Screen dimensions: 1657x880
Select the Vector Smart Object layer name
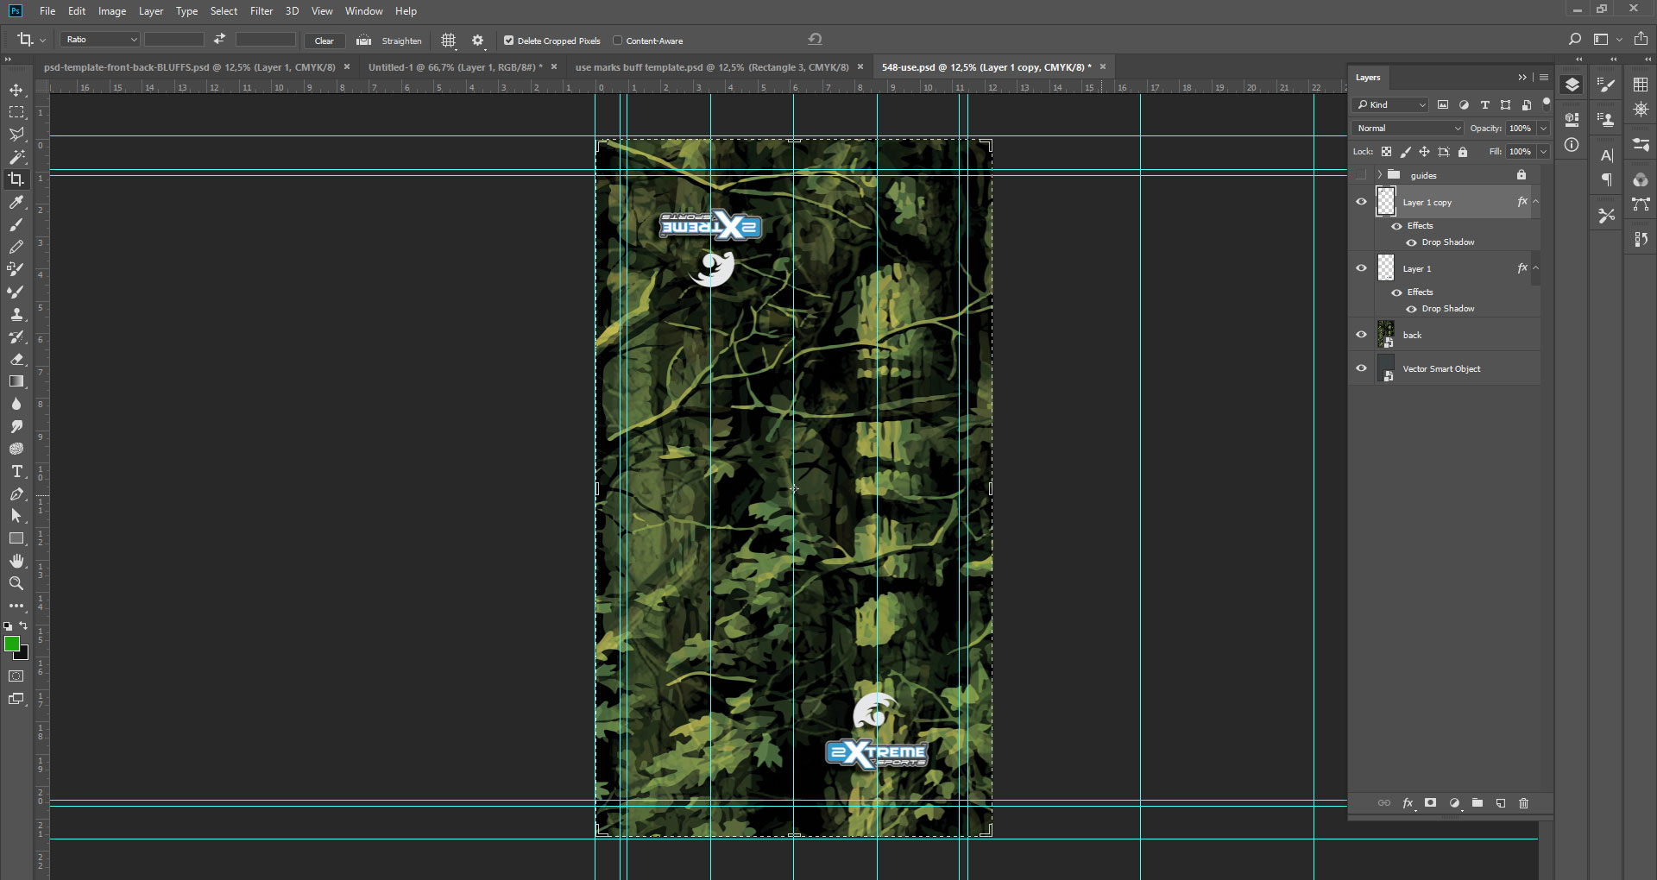[x=1441, y=369]
